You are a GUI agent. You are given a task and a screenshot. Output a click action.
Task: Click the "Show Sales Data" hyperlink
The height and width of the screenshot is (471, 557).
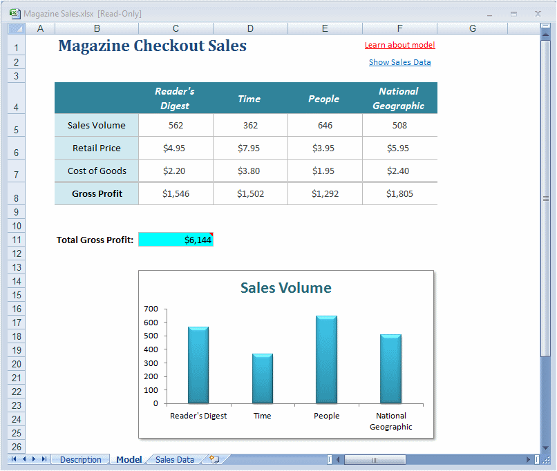[399, 61]
